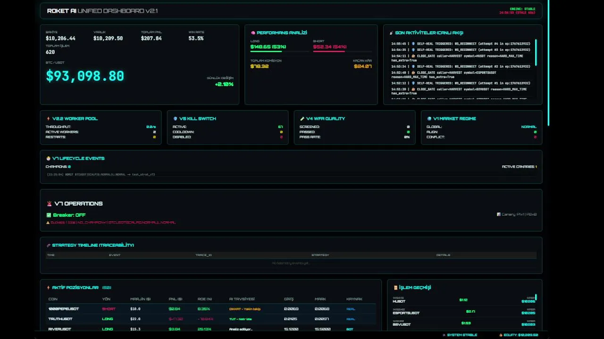Image resolution: width=604 pixels, height=339 pixels.
Task: Click the Global NORMAL value in Market Regime
Action: (x=529, y=127)
